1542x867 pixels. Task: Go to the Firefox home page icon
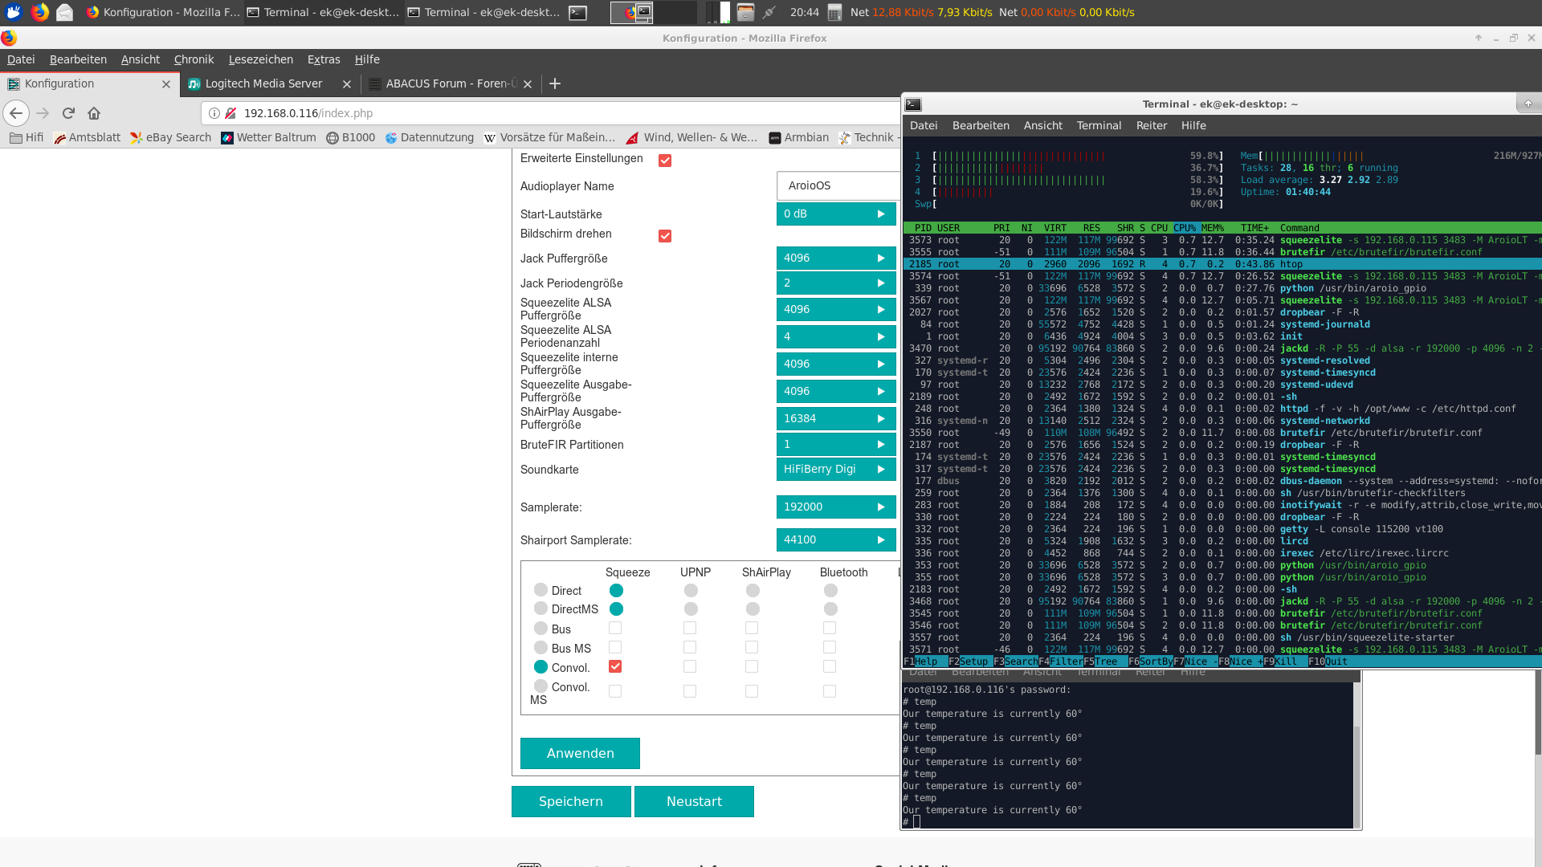[x=94, y=113]
